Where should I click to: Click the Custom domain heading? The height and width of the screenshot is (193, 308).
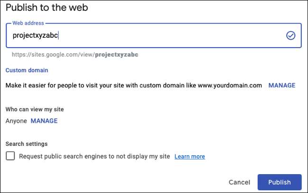point(27,70)
